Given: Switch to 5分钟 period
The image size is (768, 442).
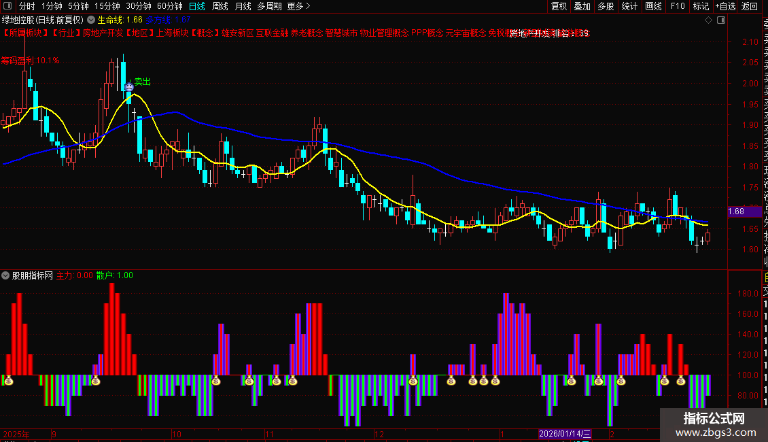Looking at the screenshot, I should (x=78, y=6).
